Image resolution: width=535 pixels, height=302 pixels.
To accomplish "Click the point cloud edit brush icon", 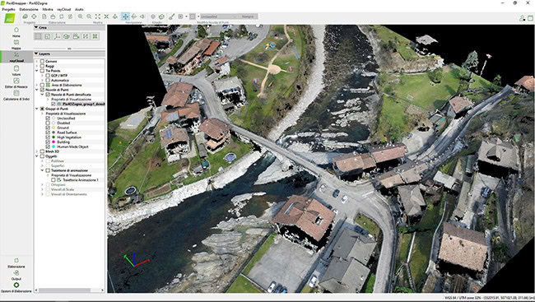I will 172,16.
